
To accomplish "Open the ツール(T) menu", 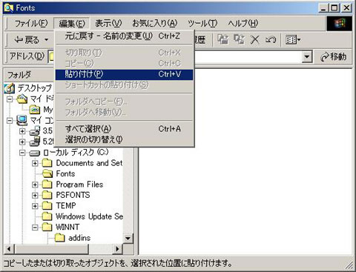I will (202, 24).
